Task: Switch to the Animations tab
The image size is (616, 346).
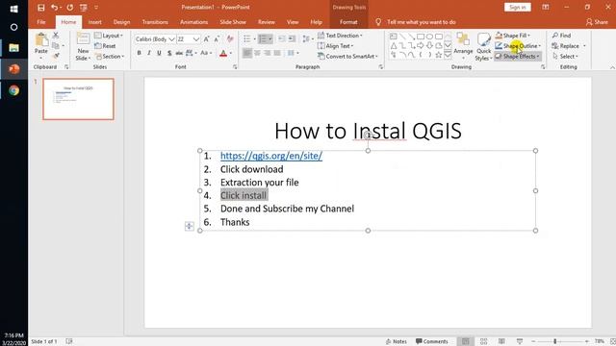Action: pos(193,22)
